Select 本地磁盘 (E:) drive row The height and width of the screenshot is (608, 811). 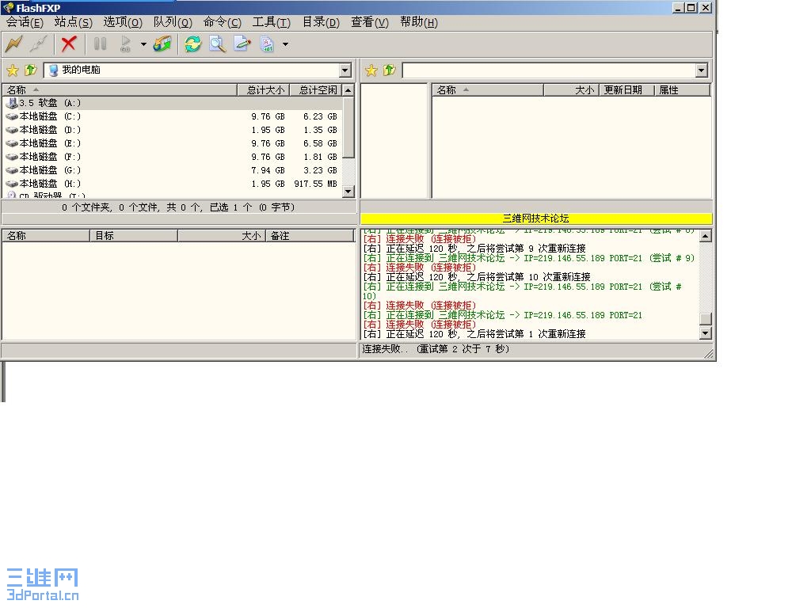tap(172, 143)
